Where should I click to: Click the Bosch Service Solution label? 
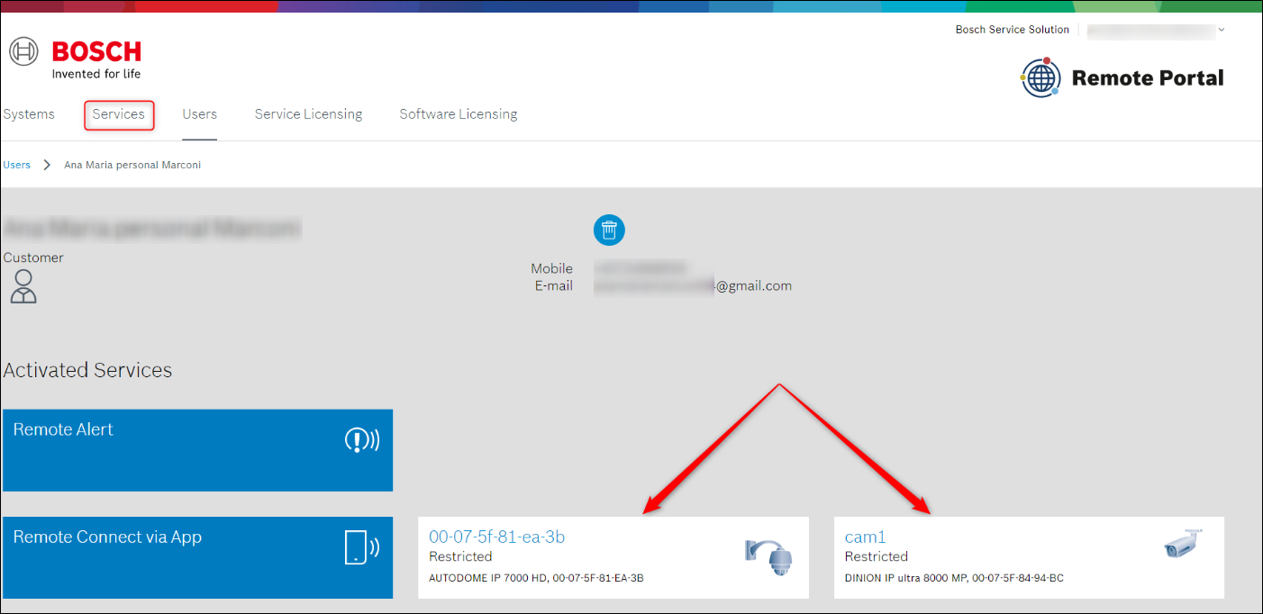coord(1012,30)
